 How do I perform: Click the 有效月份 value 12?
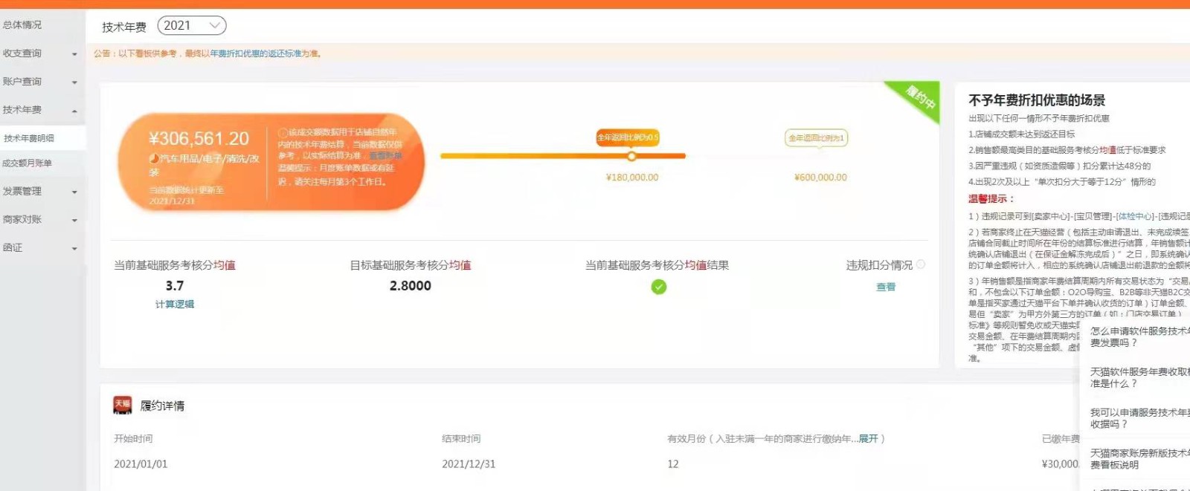coord(673,464)
